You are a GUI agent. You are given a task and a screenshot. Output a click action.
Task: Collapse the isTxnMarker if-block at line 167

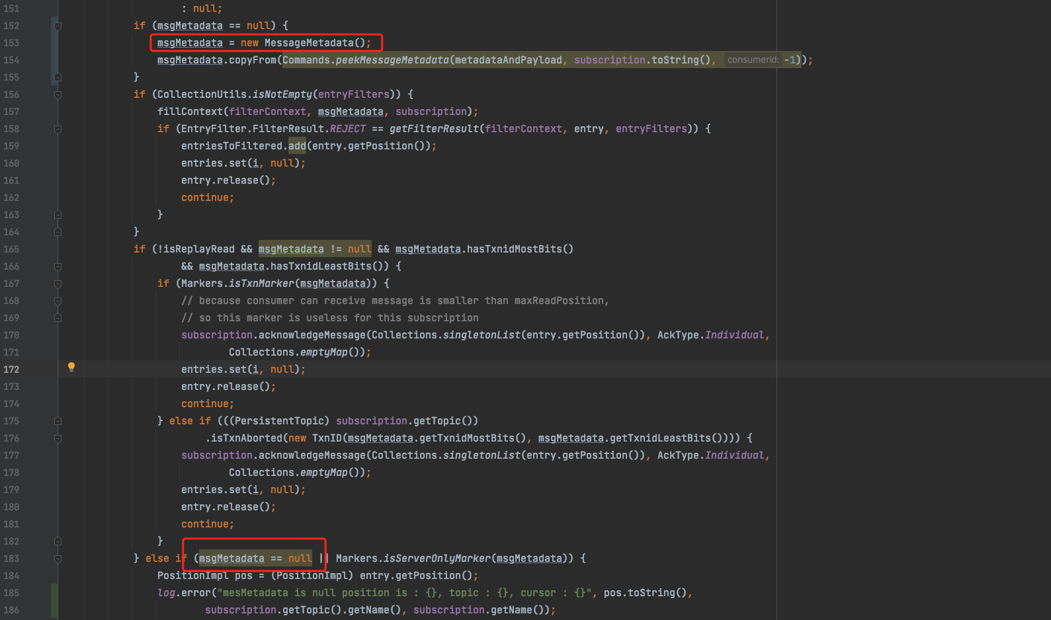pos(58,284)
